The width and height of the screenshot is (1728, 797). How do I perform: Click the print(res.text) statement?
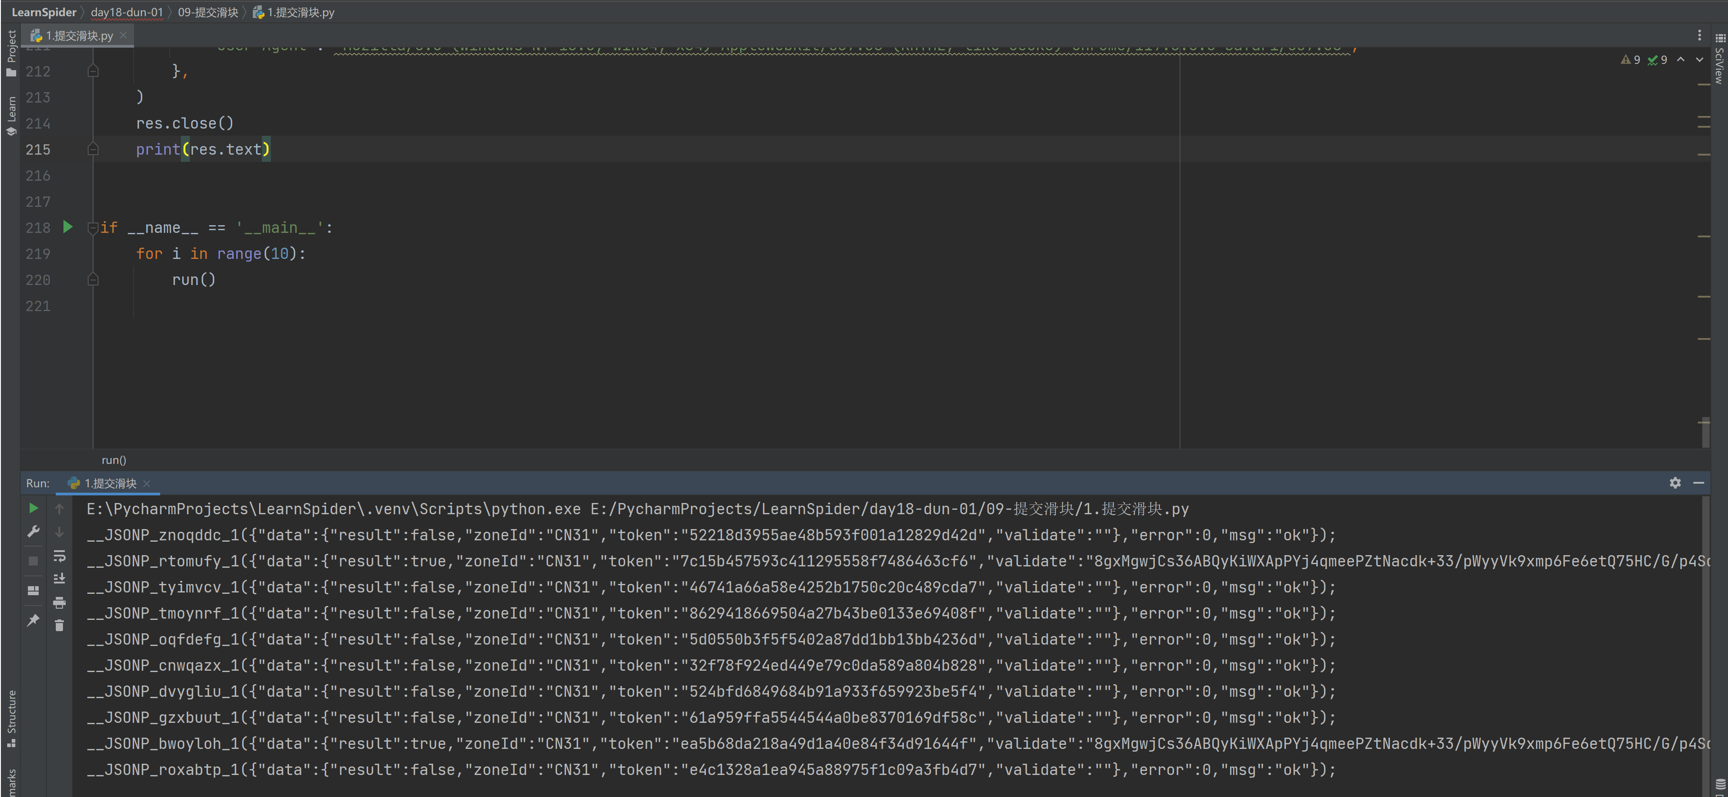click(x=202, y=150)
